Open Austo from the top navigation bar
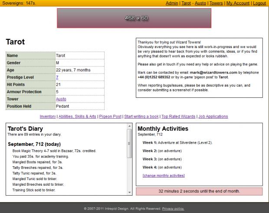This screenshot has width=269, height=213. [200, 3]
